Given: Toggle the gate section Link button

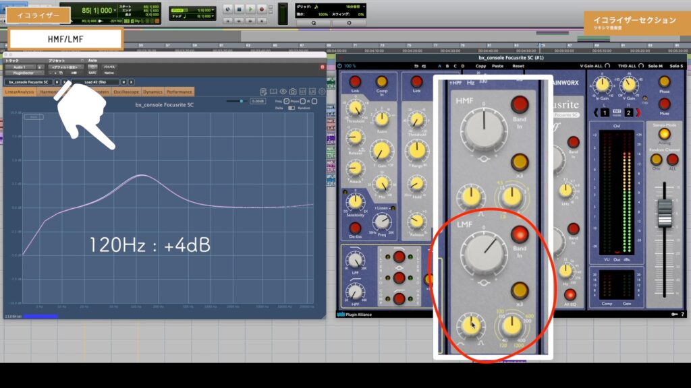Looking at the screenshot, I should [416, 82].
